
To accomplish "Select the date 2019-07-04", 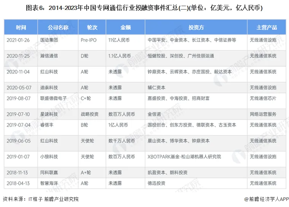I will coord(18,125).
